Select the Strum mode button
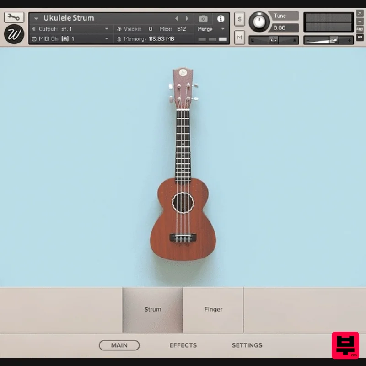This screenshot has width=366, height=366. coord(152,309)
